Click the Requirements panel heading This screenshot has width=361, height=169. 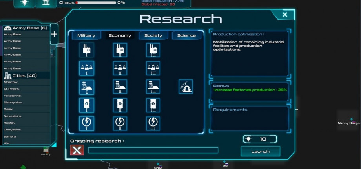230,110
